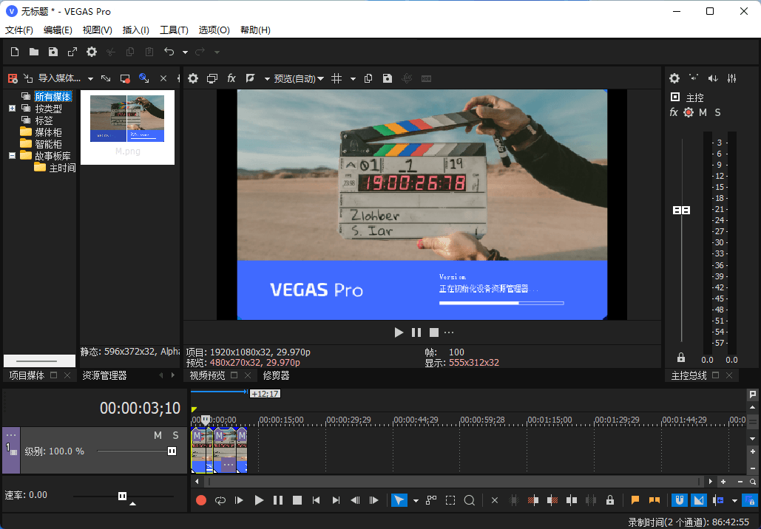Open the preview transport more options ellipsis
Viewport: 761px width, 529px height.
(x=449, y=332)
